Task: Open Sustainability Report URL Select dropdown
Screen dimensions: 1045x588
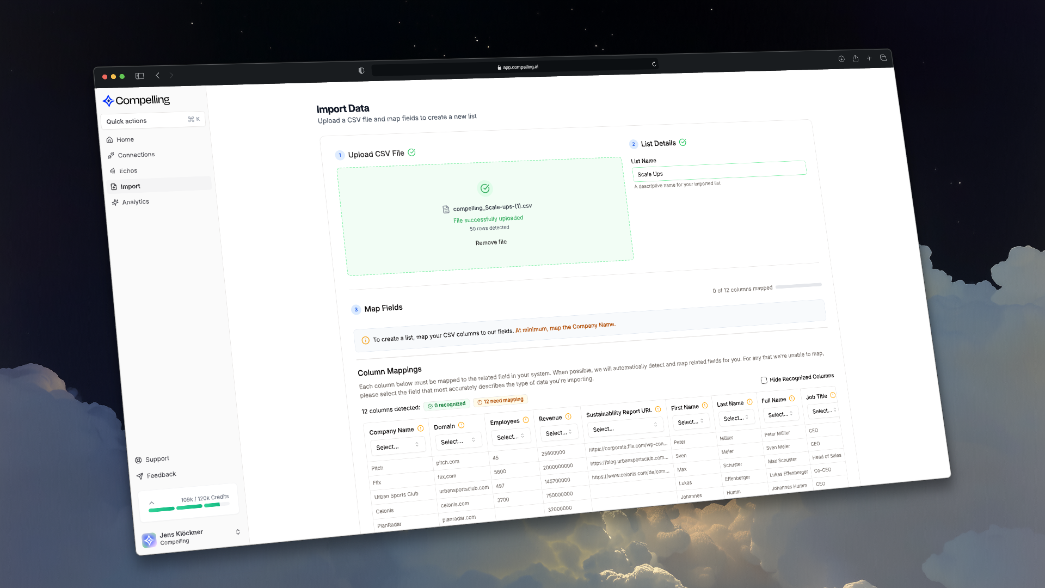Action: (624, 427)
